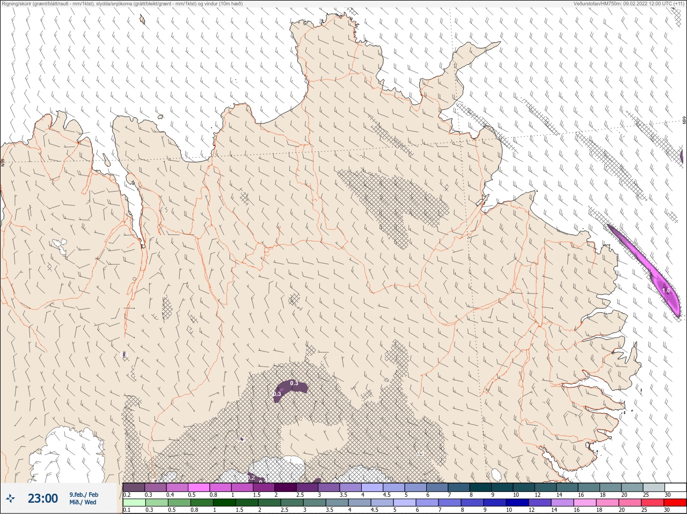Select the date label '9.feb./ Feb'

[x=84, y=495]
